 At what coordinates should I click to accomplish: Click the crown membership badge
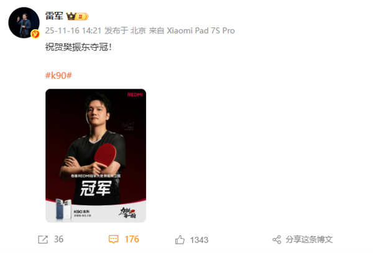coord(77,16)
